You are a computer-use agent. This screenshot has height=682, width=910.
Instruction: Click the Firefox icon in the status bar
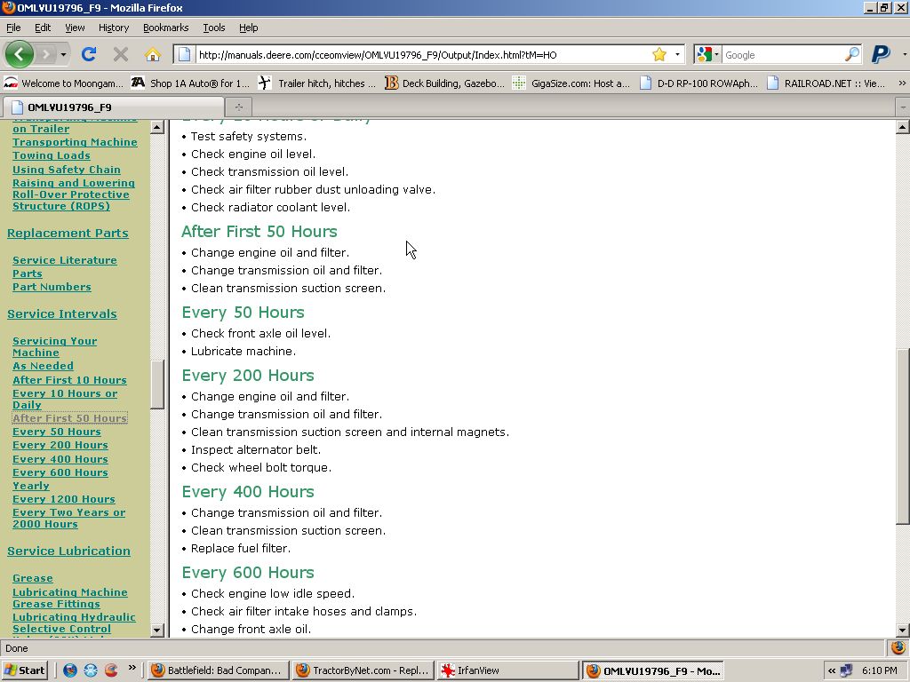pos(898,648)
